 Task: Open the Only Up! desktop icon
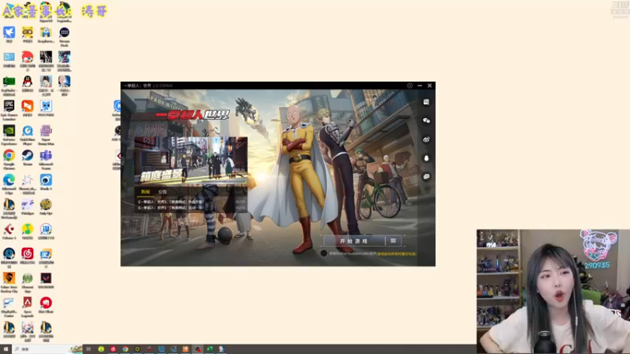tap(46, 207)
